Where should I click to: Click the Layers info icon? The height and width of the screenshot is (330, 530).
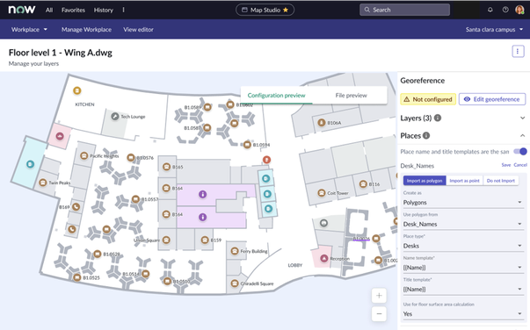[438, 118]
